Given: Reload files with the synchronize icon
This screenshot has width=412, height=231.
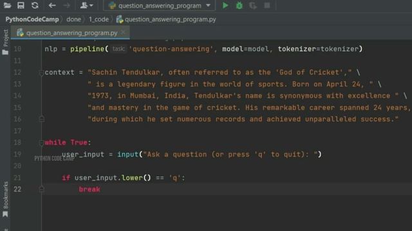Looking at the screenshot, I should 35,5.
